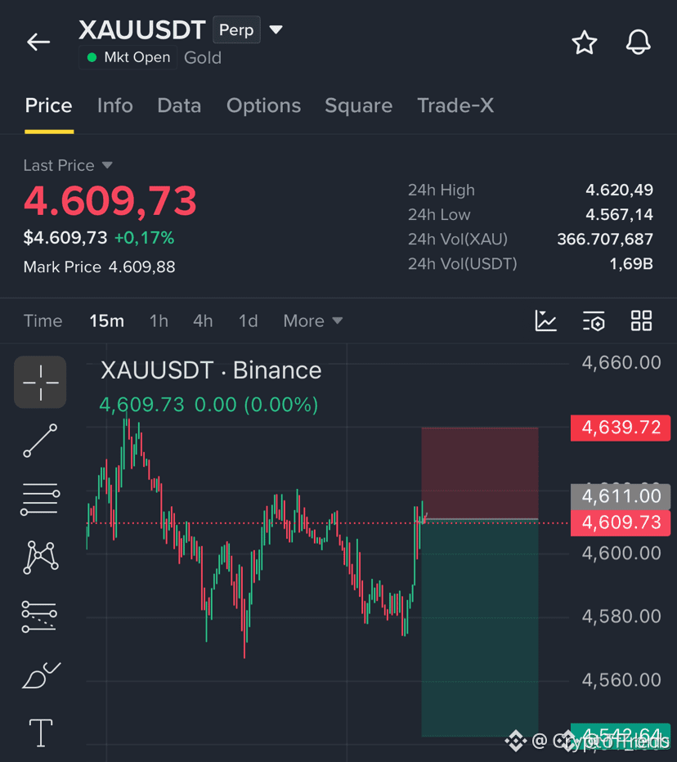Select the trend line drawing tool

tap(40, 441)
